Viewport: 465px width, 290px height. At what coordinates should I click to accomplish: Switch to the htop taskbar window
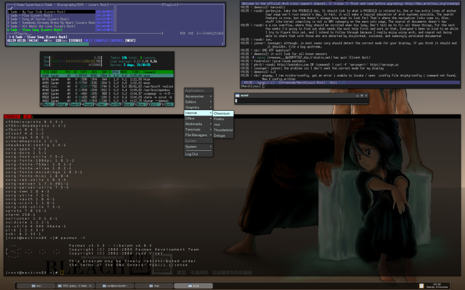(x=154, y=285)
